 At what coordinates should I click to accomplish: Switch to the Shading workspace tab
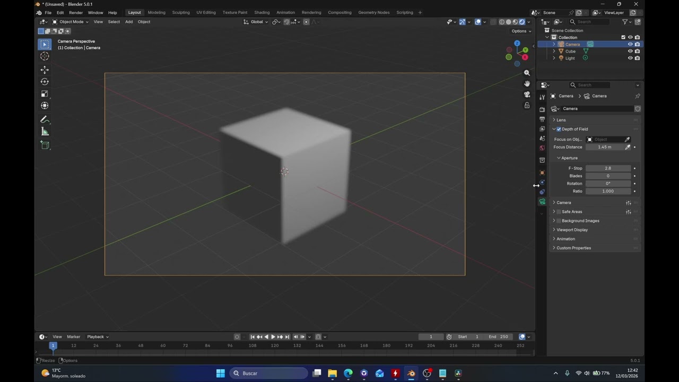pyautogui.click(x=262, y=12)
